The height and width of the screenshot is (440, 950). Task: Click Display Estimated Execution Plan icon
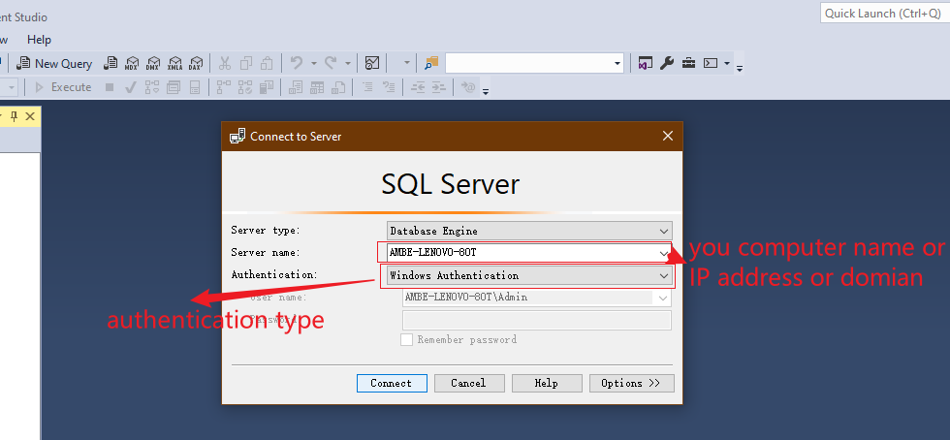pyautogui.click(x=152, y=87)
